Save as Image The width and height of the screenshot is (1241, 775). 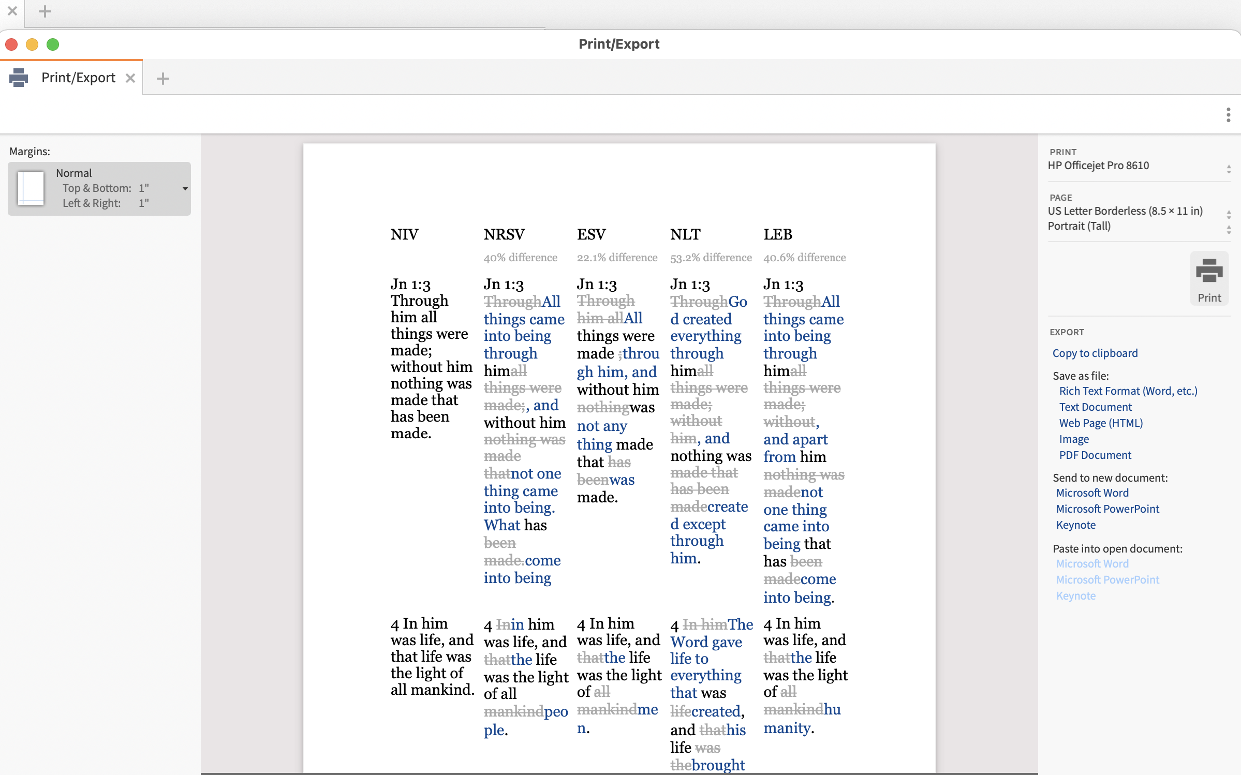tap(1074, 439)
